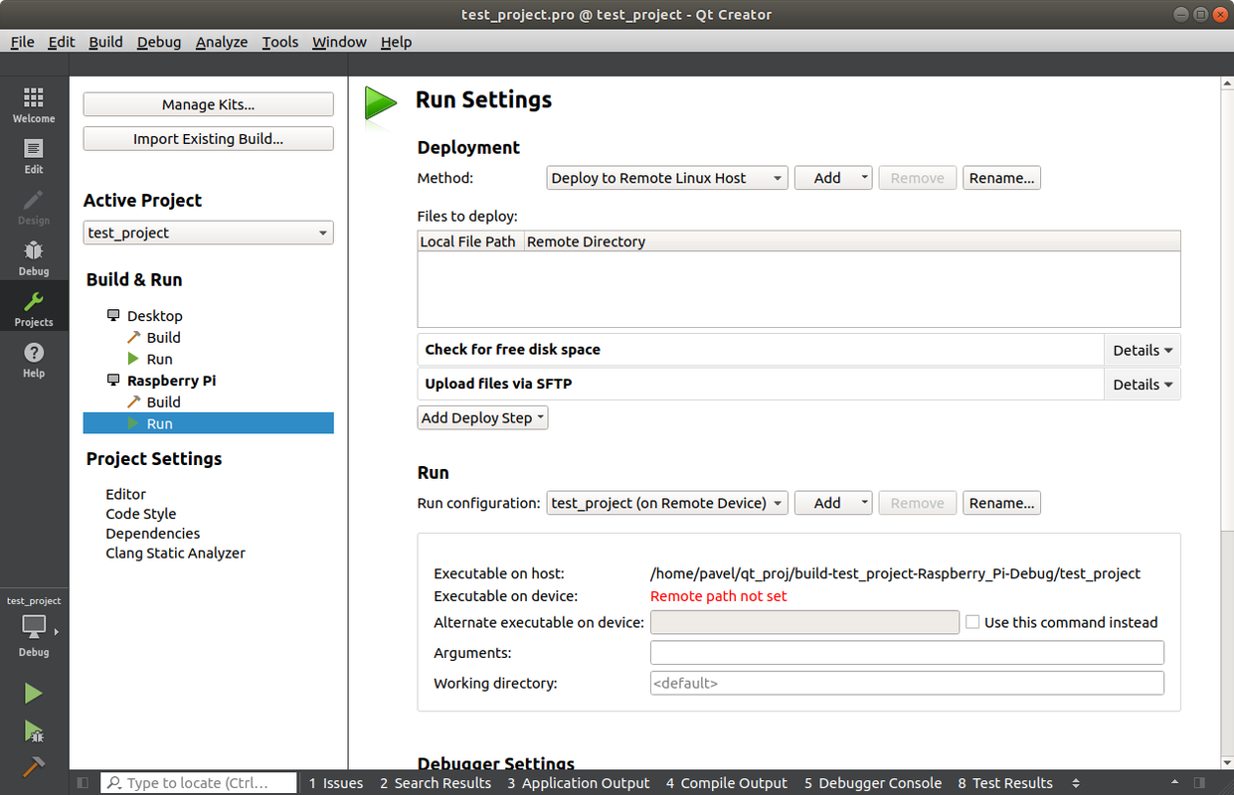Open the Run configuration dropdown
Viewport: 1234px width, 795px height.
(x=667, y=503)
